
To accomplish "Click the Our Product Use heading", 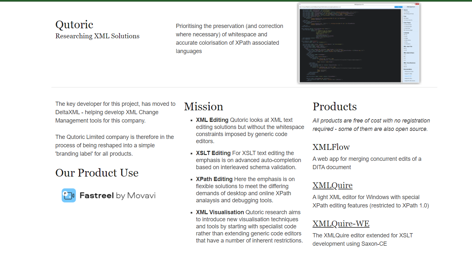I will [97, 173].
